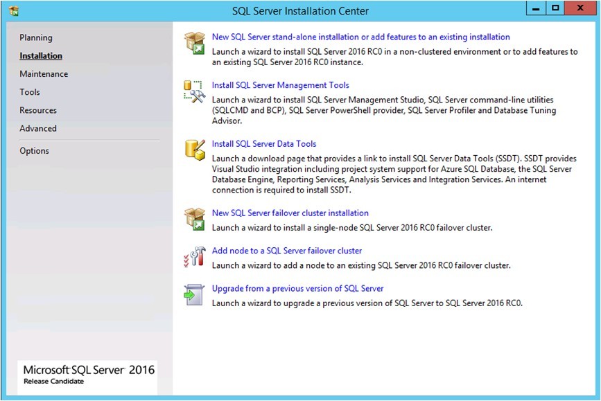Click text about upgrading to SQL Server 2016 RC0

(x=367, y=303)
